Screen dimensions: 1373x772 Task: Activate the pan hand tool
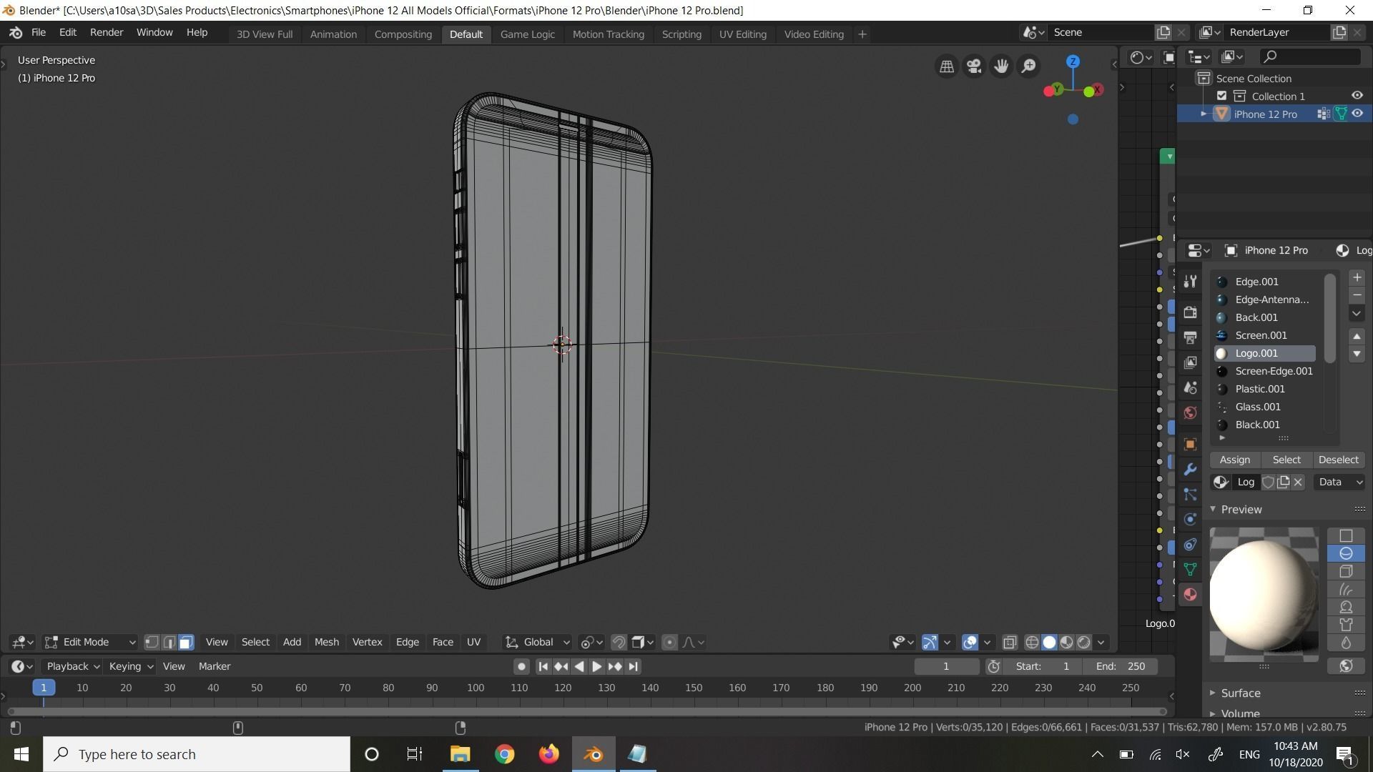click(x=1001, y=66)
